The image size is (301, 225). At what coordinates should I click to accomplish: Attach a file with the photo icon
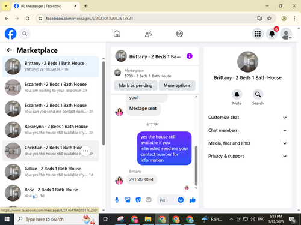point(128,200)
